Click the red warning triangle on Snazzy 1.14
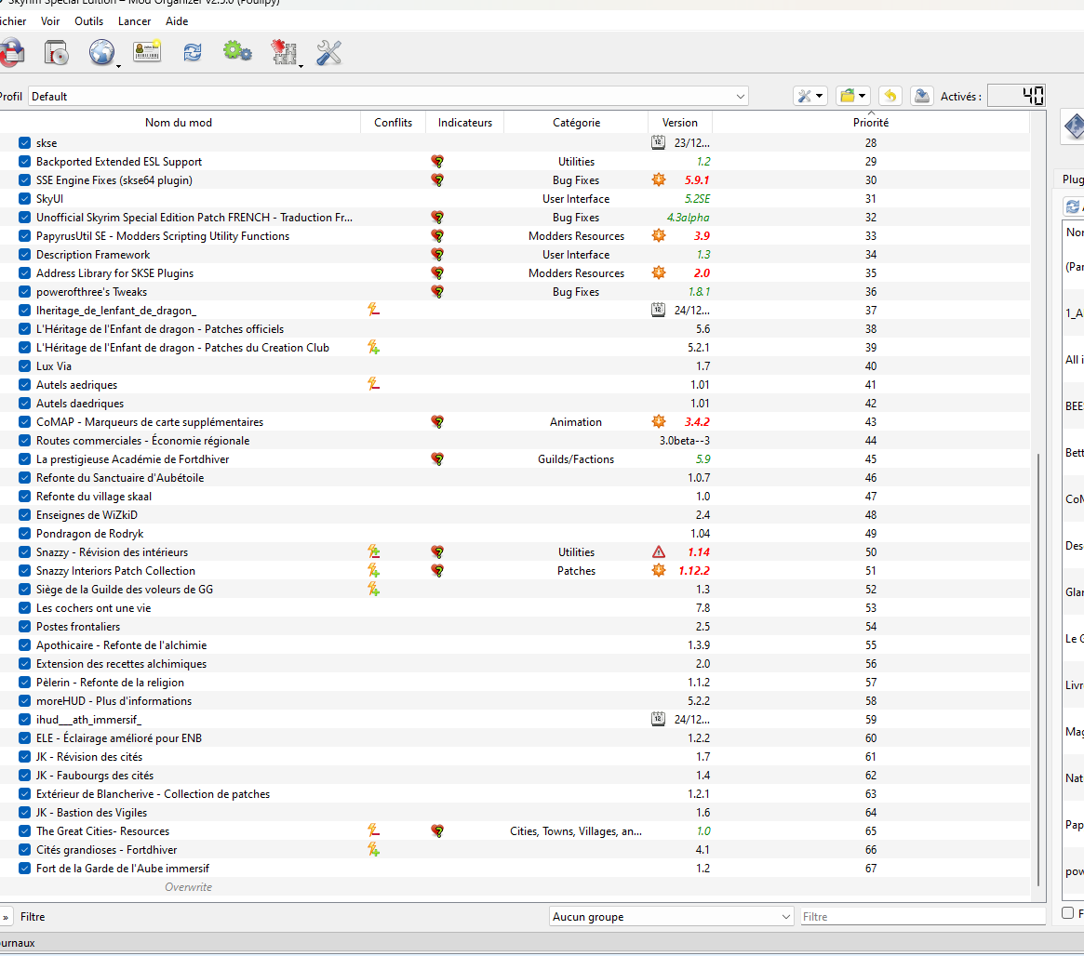 click(659, 551)
